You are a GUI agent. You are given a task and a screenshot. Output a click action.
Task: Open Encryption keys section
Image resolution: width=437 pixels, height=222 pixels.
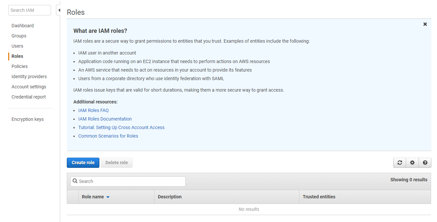pos(27,119)
